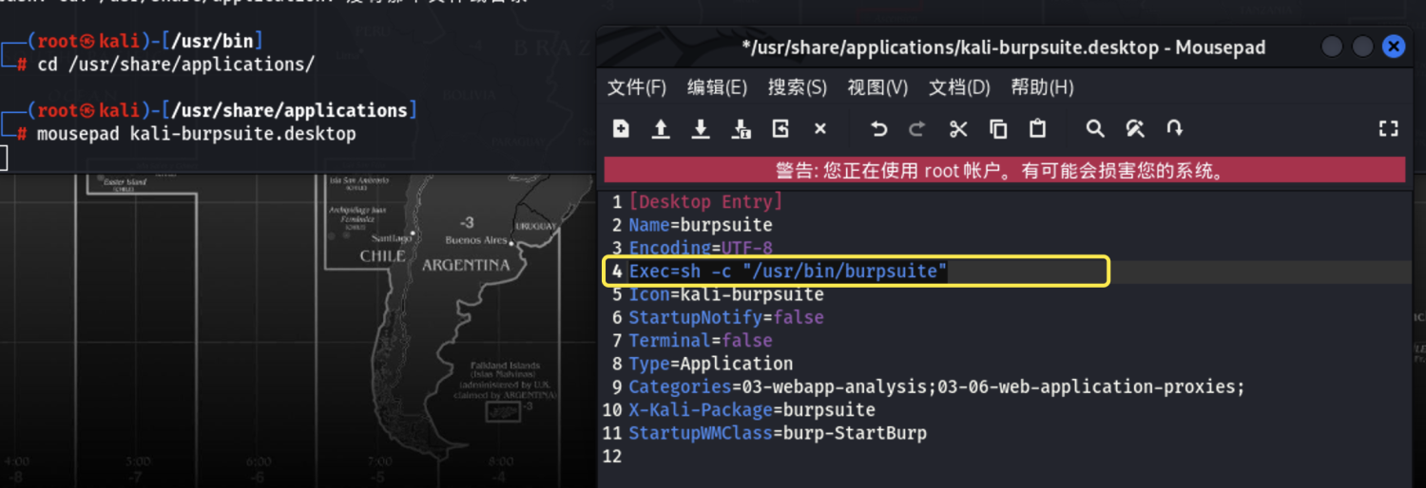Create a new document in Mousepad
Viewport: 1426px width, 488px height.
point(622,129)
